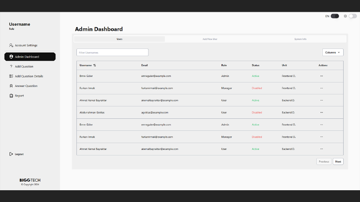
Task: Open the Add New User tab
Action: click(210, 39)
